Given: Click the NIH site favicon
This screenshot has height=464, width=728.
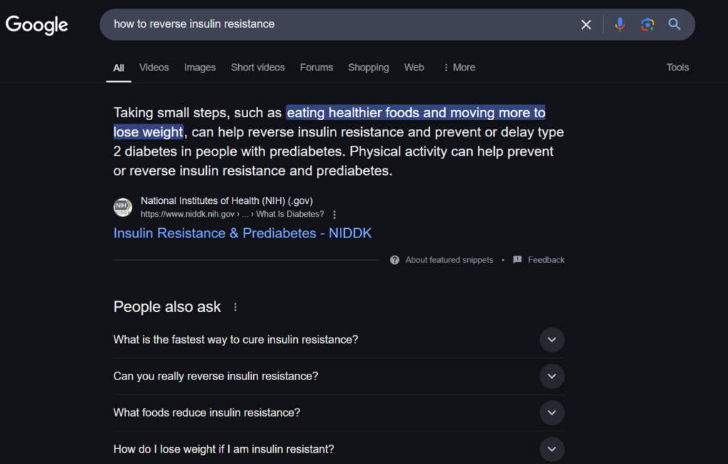Looking at the screenshot, I should tap(122, 207).
